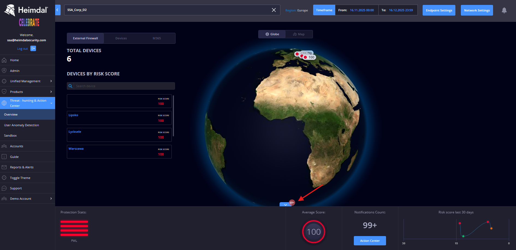516x250 pixels.
Task: Click the red FWL protection stats bars
Action: pyautogui.click(x=74, y=228)
